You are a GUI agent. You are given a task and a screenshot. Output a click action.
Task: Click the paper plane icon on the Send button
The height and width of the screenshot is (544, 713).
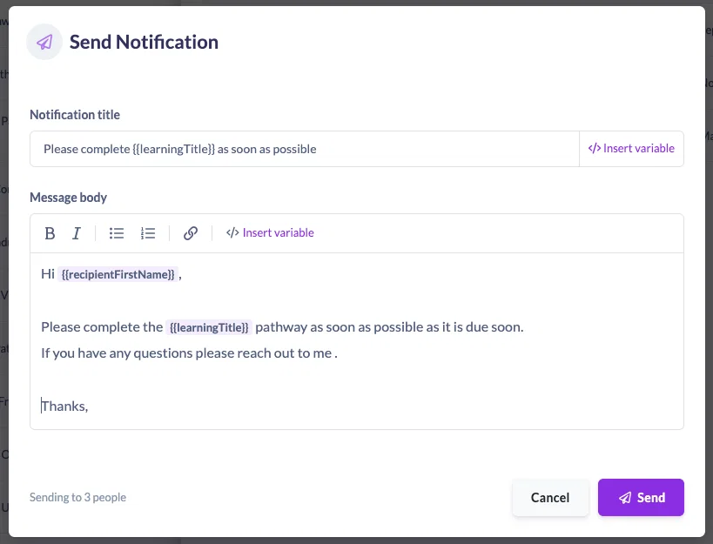[x=625, y=498]
